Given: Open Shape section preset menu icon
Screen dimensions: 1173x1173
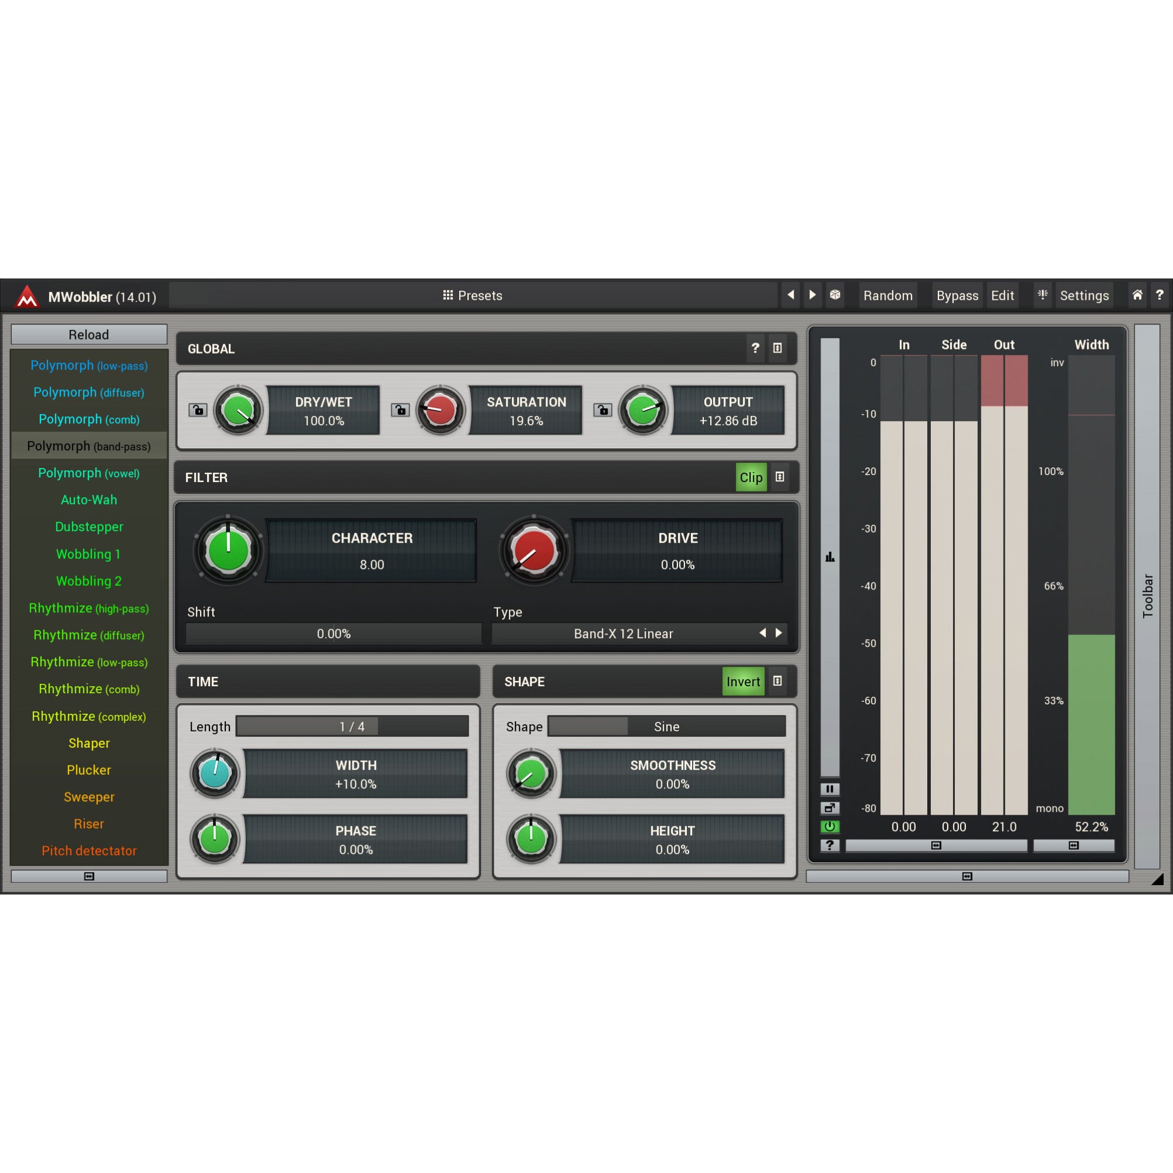Looking at the screenshot, I should 777,681.
